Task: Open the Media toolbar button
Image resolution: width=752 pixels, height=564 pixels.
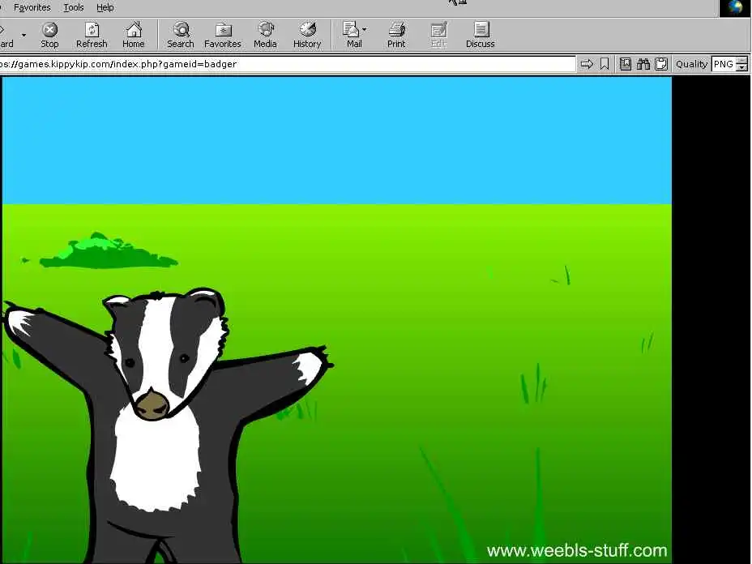Action: [x=265, y=35]
